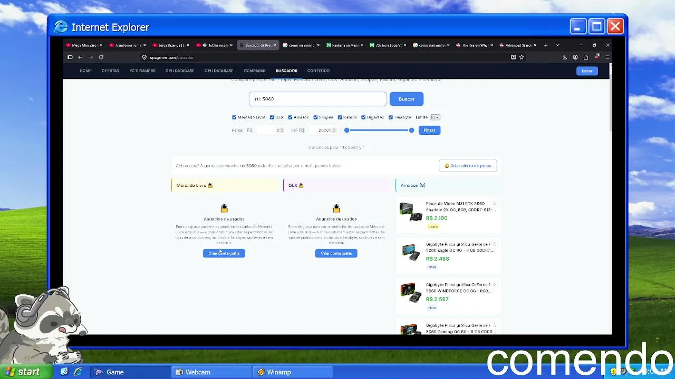Reload the page with the refresh icon
The height and width of the screenshot is (379, 675).
tap(101, 57)
